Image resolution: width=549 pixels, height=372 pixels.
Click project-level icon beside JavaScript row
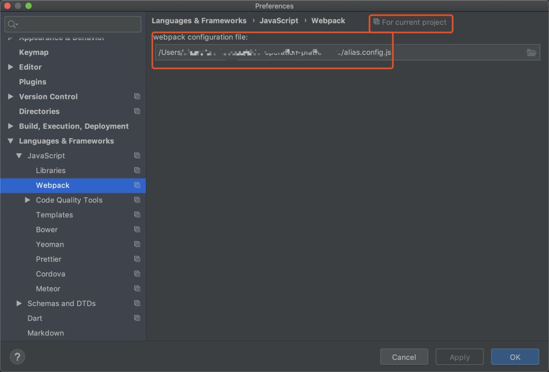(x=137, y=156)
